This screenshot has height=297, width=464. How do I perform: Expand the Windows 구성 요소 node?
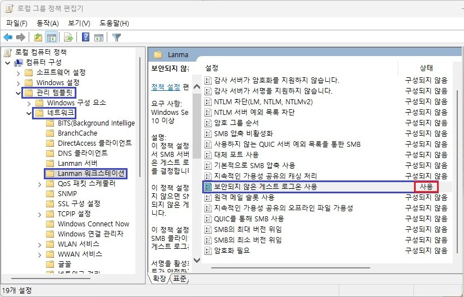point(29,103)
